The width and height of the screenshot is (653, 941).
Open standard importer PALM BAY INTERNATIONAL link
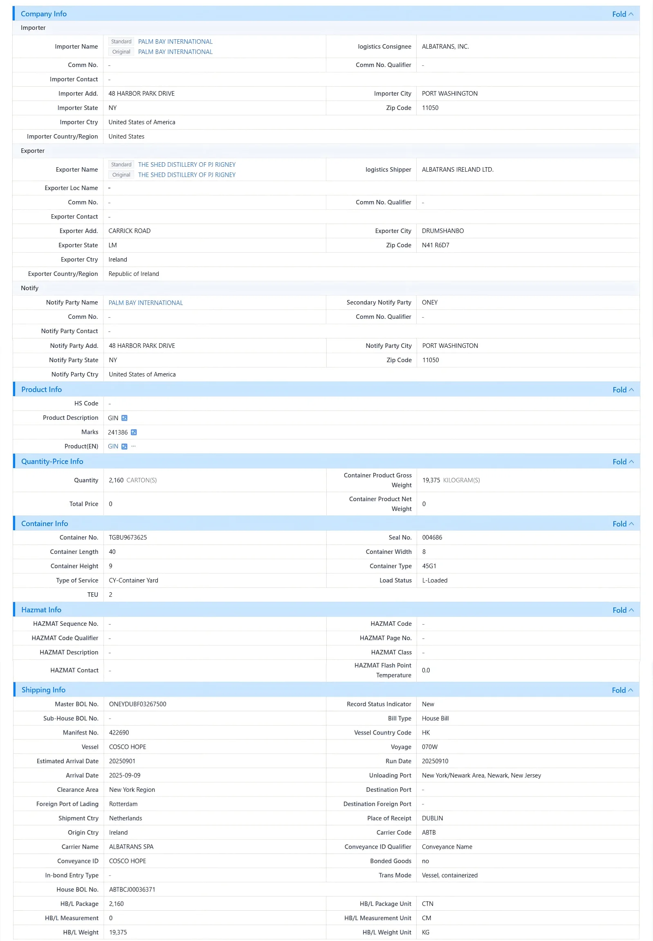tap(175, 42)
